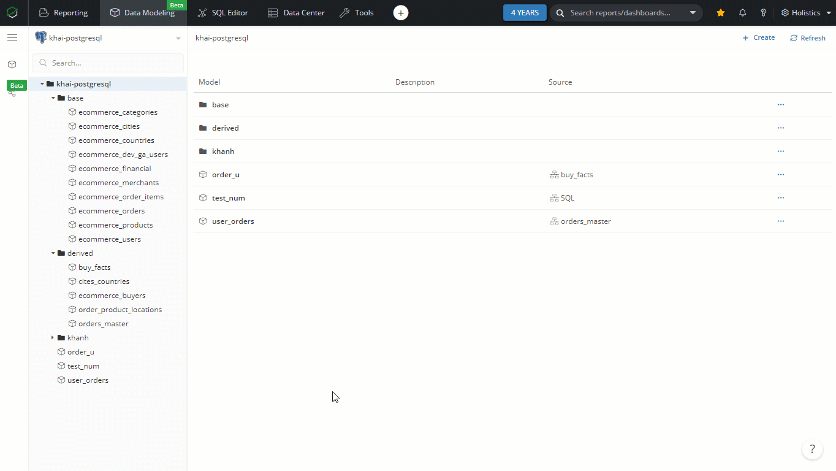Select the models cube icon in left rail
This screenshot has width=836, height=471.
coord(12,64)
